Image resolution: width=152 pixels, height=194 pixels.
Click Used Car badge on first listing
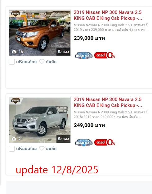pyautogui.click(x=84, y=56)
